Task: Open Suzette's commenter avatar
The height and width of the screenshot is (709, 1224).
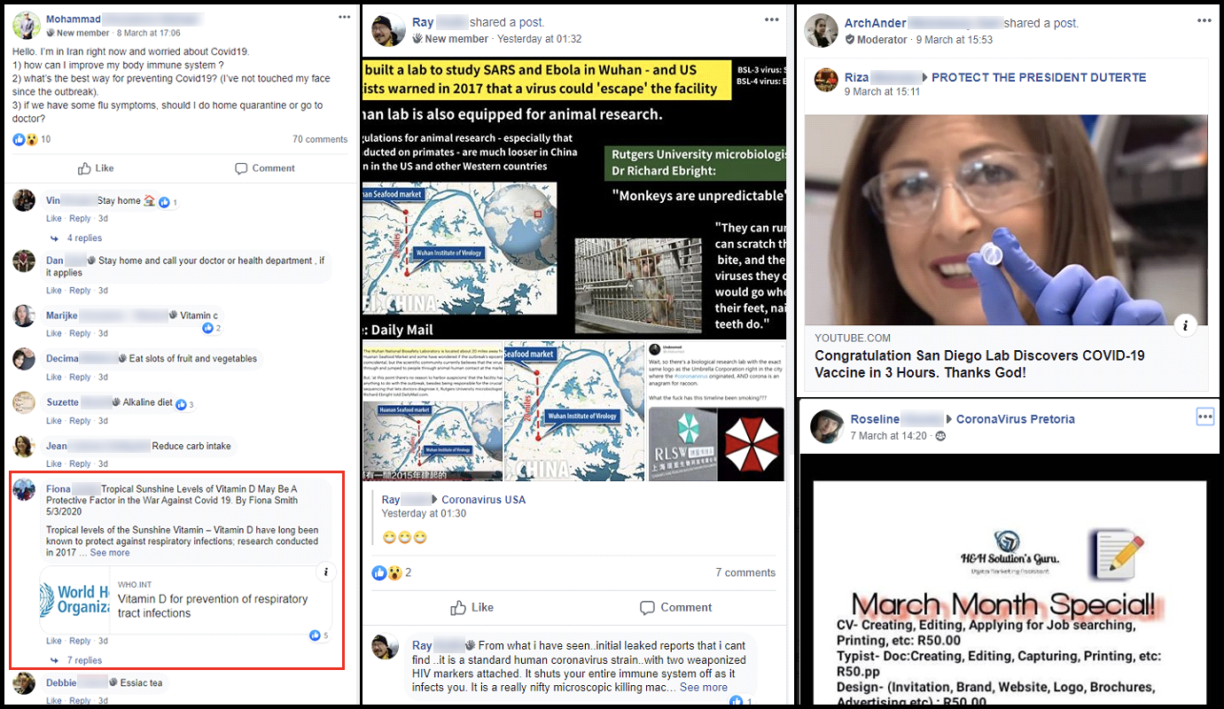Action: tap(24, 402)
